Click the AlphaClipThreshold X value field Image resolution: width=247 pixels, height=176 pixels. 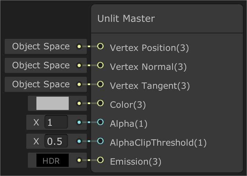click(x=56, y=141)
